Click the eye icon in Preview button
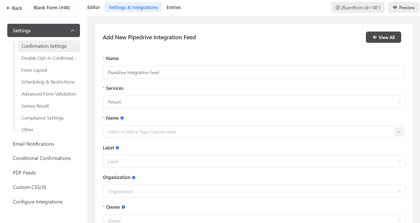Image resolution: width=420 pixels, height=223 pixels. [395, 8]
